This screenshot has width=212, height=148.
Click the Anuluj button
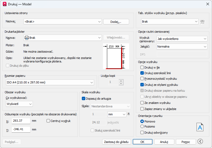(x=164, y=142)
